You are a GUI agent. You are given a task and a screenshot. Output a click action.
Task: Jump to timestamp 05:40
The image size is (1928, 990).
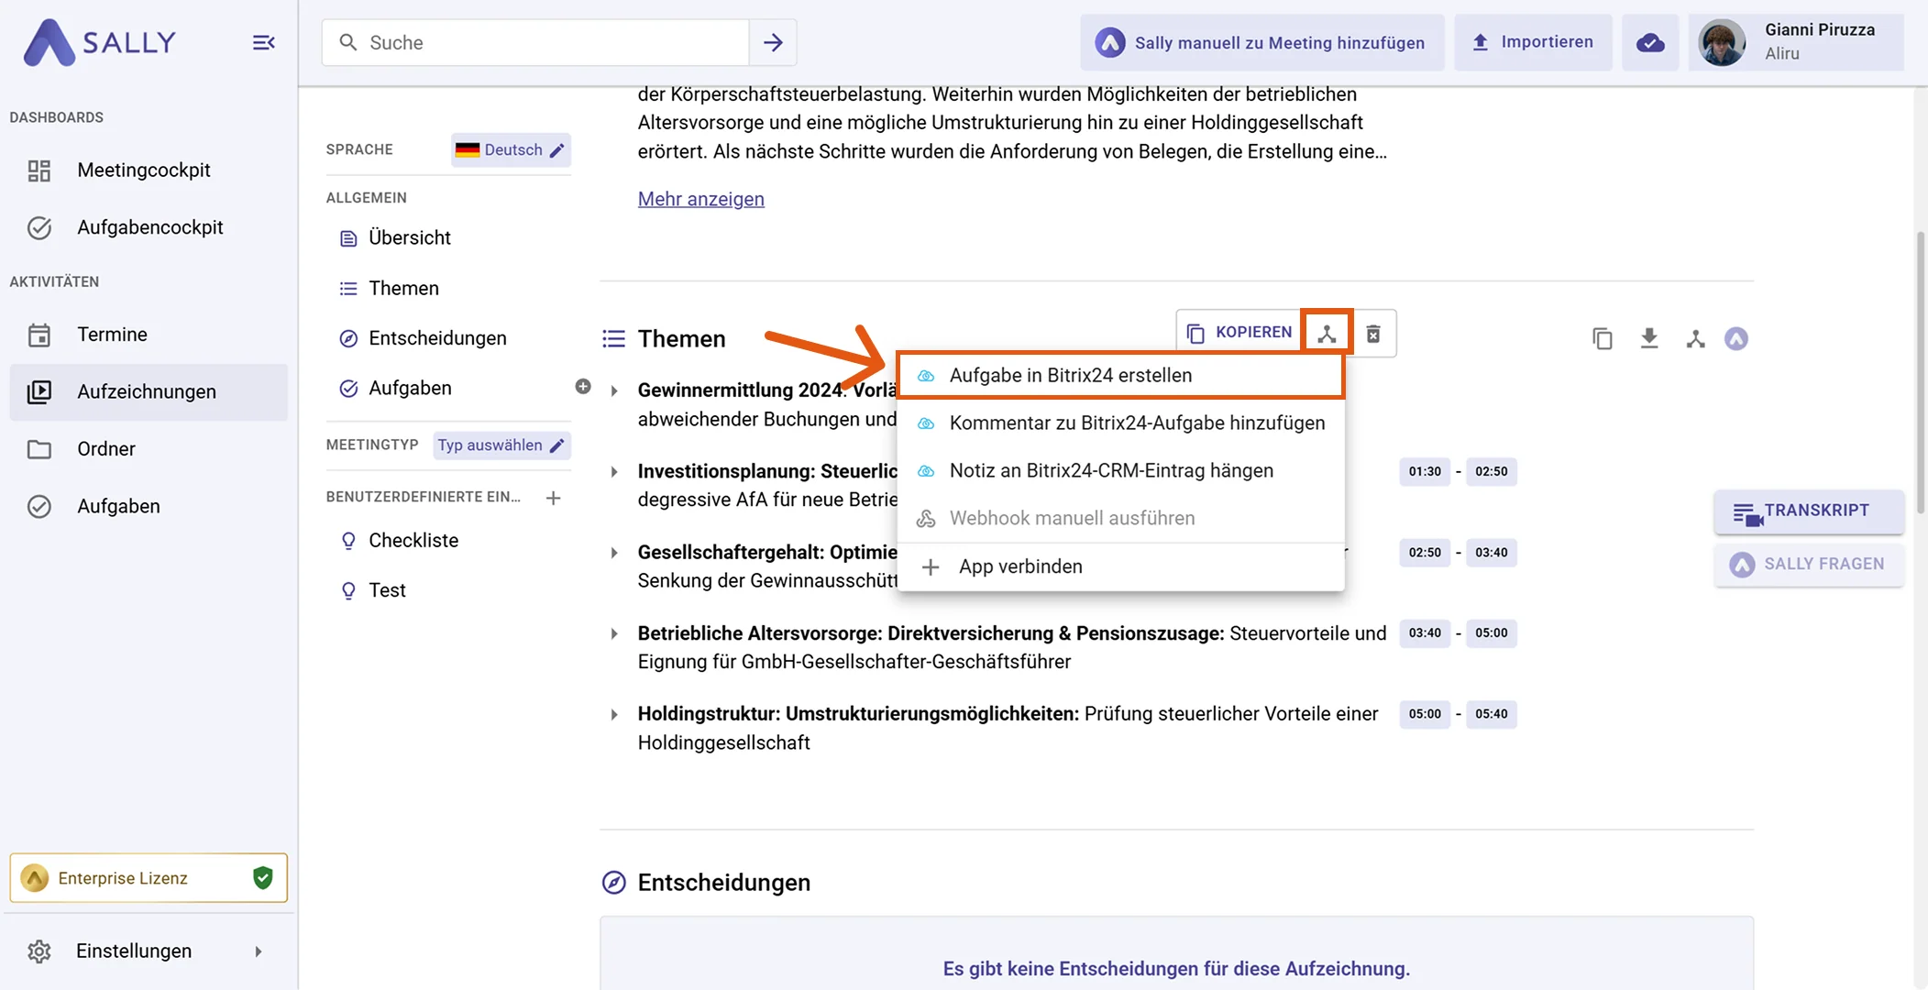coord(1491,714)
